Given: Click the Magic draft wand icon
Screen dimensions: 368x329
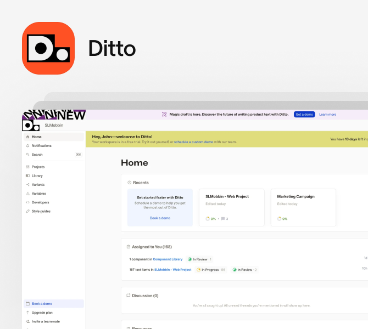Looking at the screenshot, I should point(164,115).
